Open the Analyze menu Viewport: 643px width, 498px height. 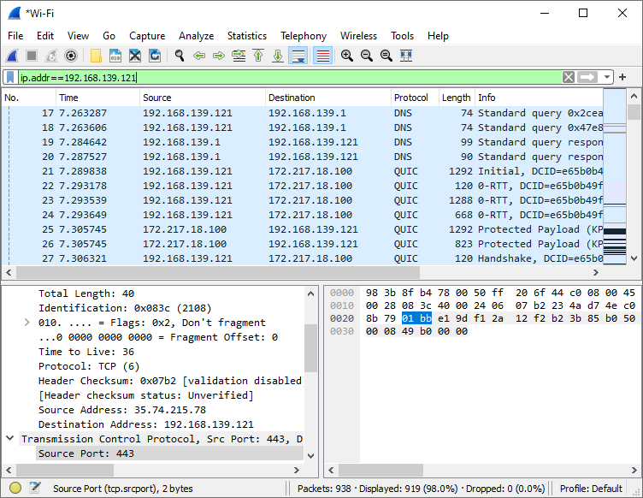pos(196,36)
